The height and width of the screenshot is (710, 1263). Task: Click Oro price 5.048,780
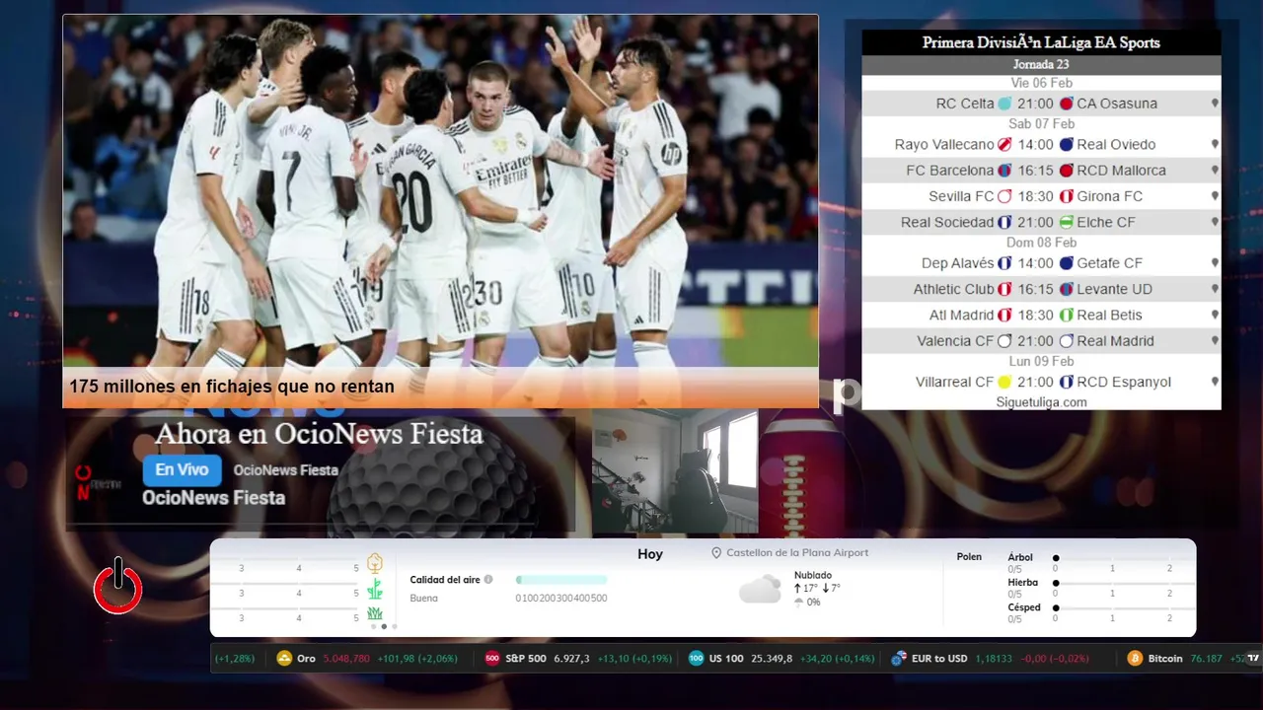coord(346,659)
